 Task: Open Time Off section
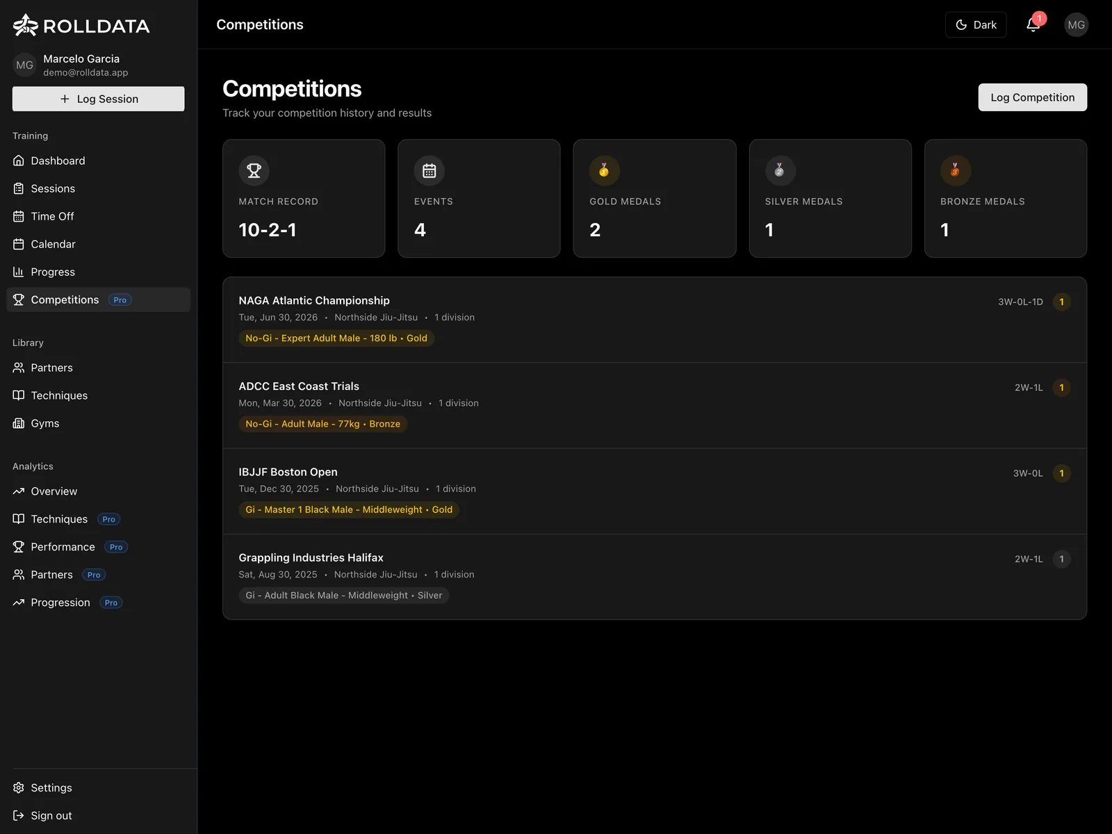pyautogui.click(x=98, y=216)
